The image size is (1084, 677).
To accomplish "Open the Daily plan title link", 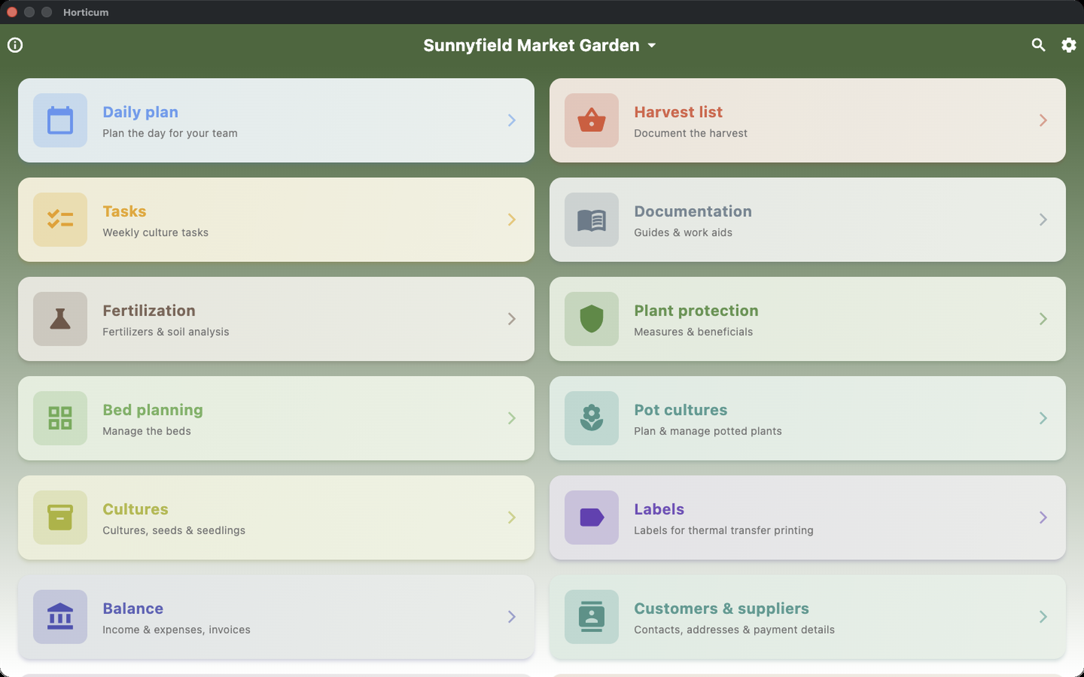I will point(140,112).
